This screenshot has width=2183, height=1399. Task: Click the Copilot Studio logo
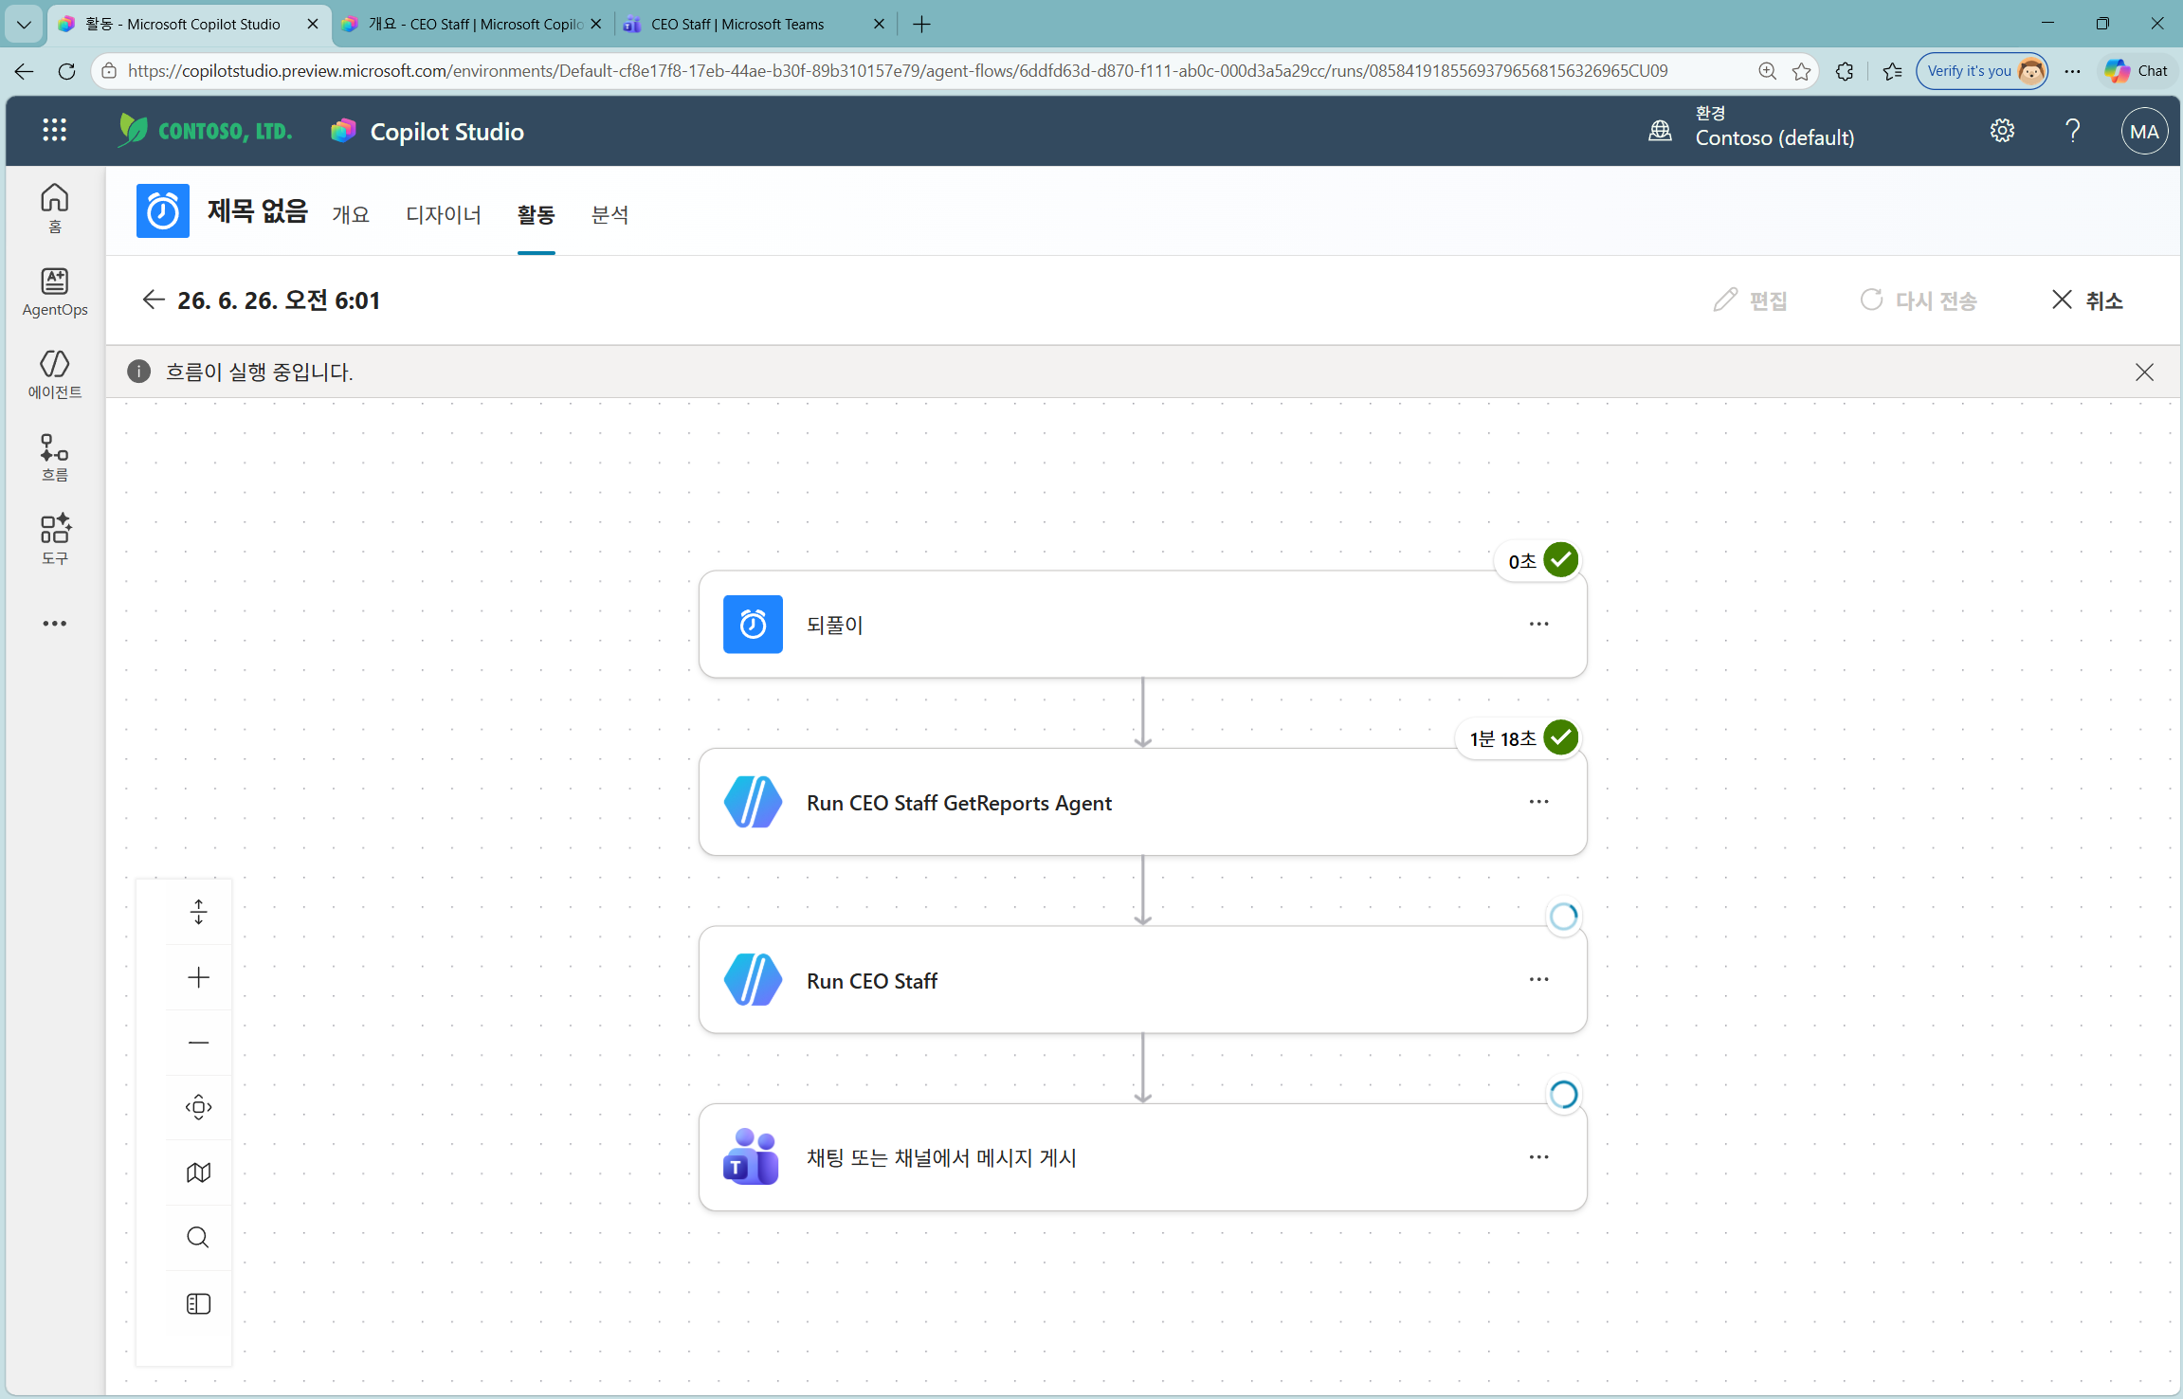click(x=343, y=131)
